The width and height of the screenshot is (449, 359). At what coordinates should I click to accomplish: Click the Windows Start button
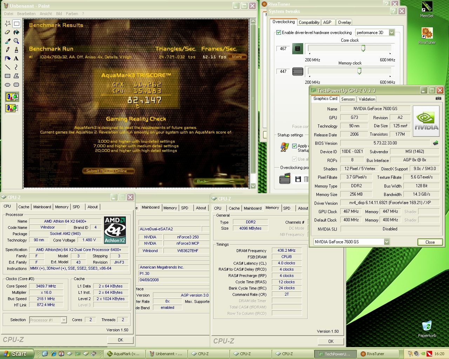click(x=17, y=354)
